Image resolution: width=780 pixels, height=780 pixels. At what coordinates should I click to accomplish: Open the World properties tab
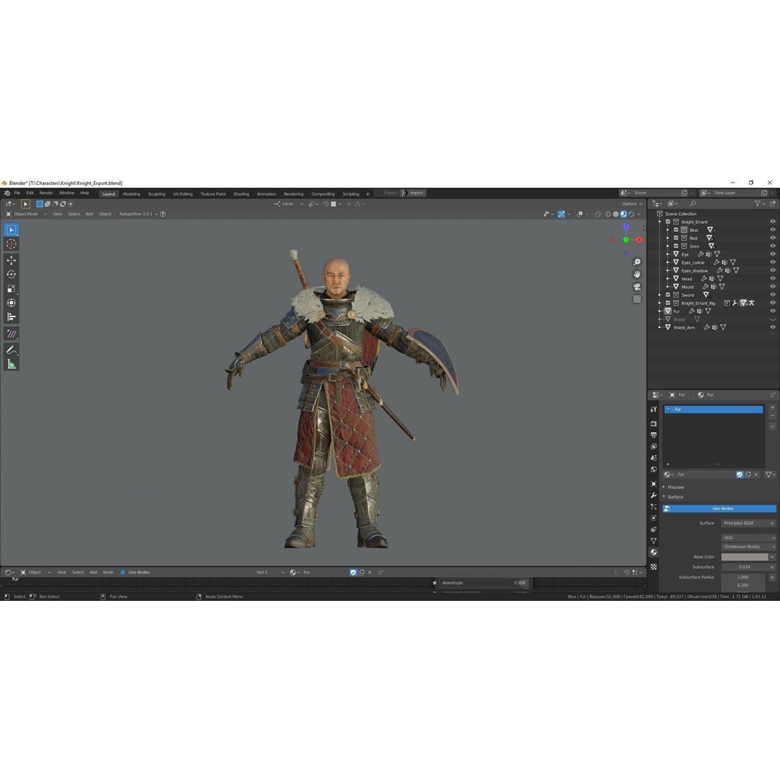point(654,469)
